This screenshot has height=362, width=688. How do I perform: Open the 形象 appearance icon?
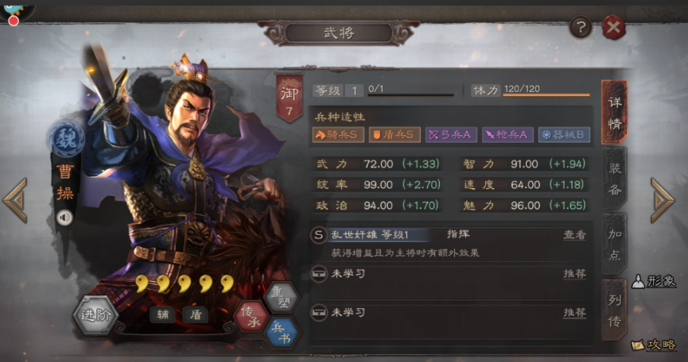click(x=654, y=282)
